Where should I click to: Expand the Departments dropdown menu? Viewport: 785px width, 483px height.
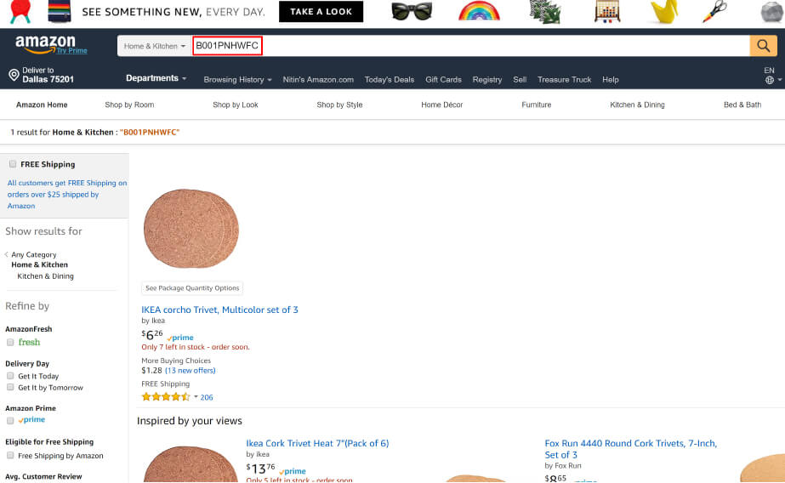156,78
